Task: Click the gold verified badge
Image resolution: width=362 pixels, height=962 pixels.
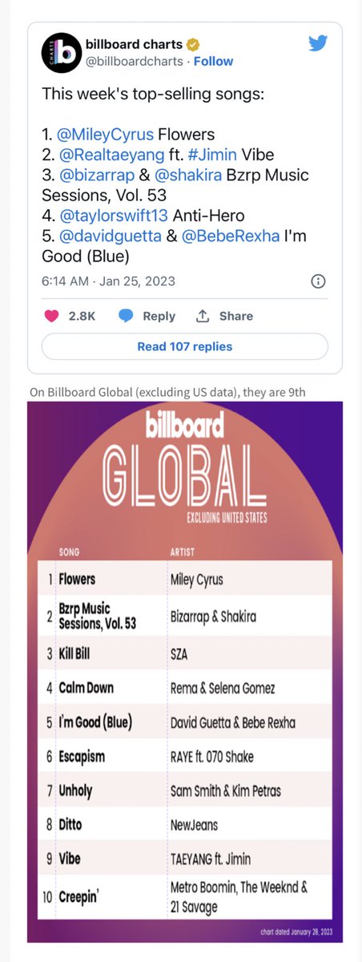Action: pos(193,44)
